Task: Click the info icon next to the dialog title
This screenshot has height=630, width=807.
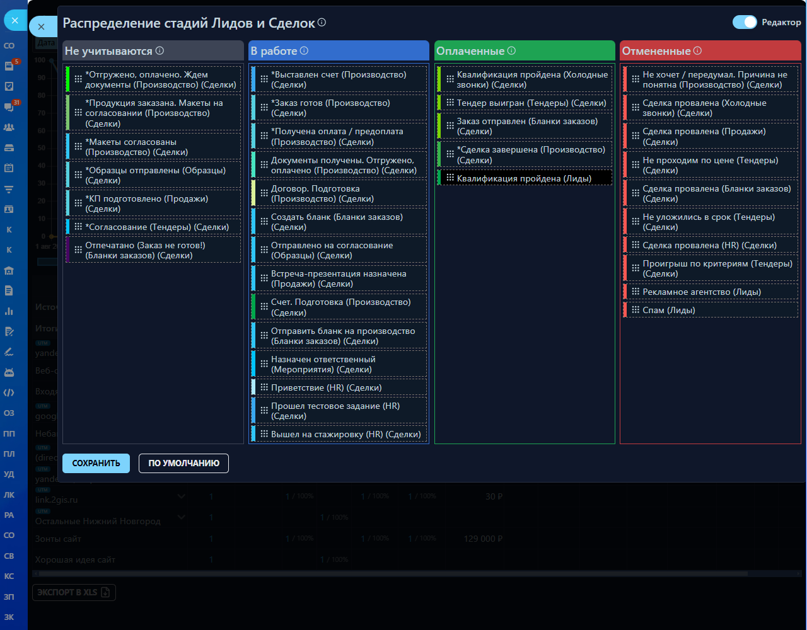Action: (322, 23)
